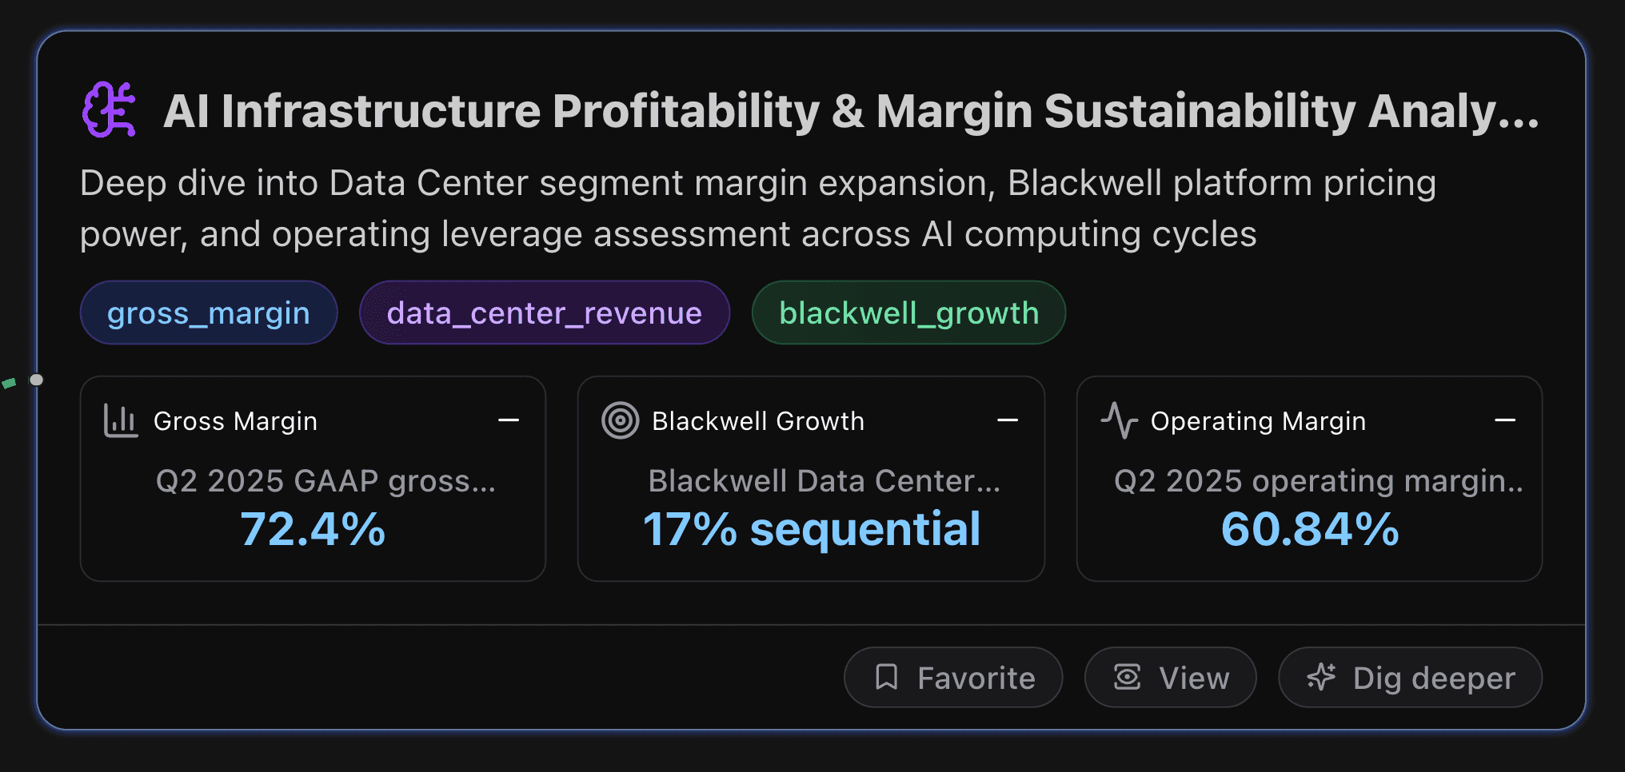The width and height of the screenshot is (1625, 772).
Task: Toggle the blackwell_growth tag
Action: (x=908, y=312)
